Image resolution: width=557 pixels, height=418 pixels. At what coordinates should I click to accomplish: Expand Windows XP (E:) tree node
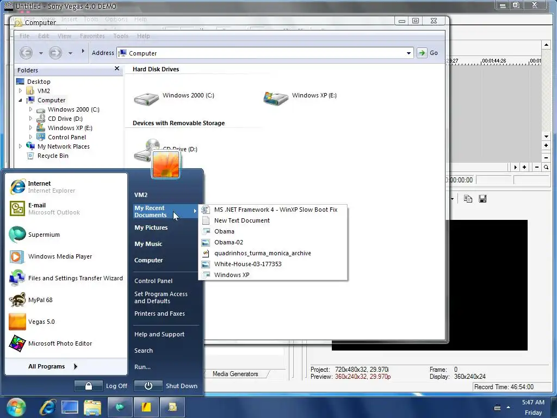pyautogui.click(x=30, y=128)
